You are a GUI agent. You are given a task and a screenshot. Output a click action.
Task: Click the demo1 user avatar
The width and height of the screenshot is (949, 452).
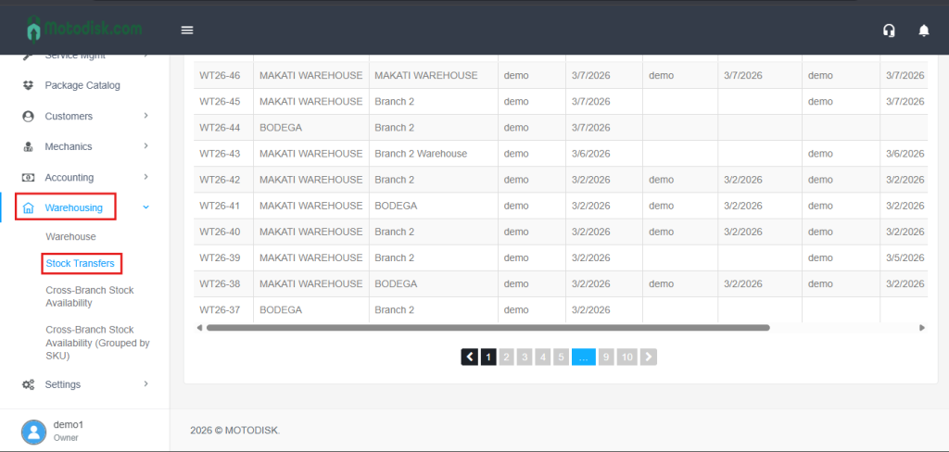[x=33, y=431]
